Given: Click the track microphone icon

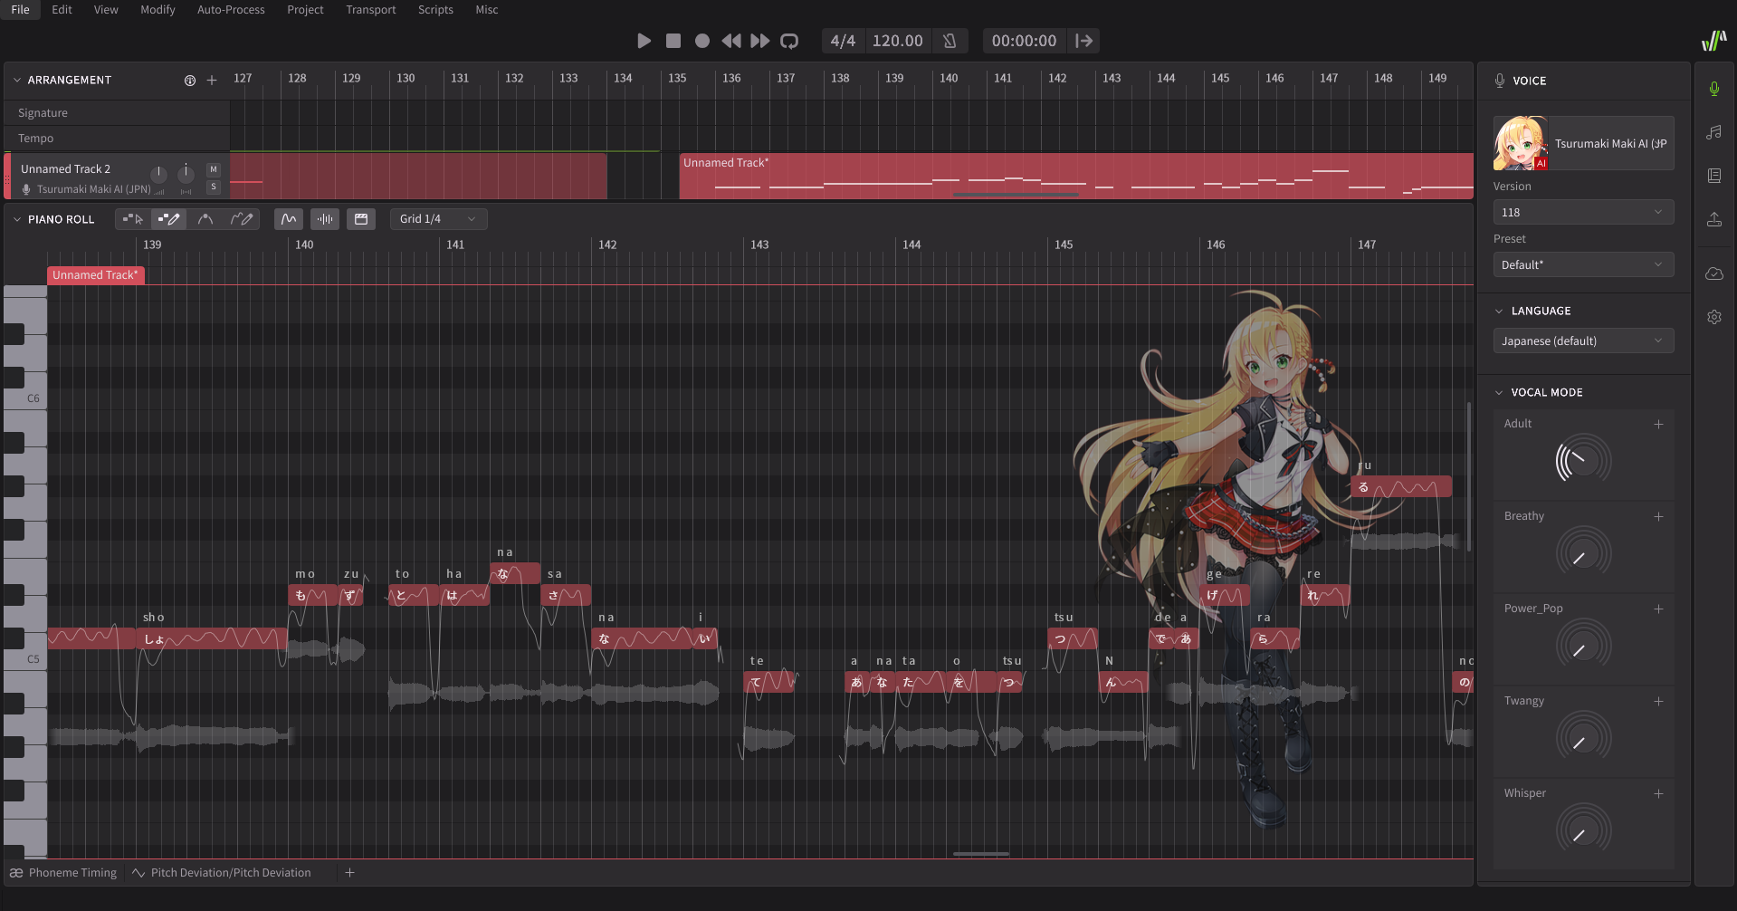Looking at the screenshot, I should [26, 189].
